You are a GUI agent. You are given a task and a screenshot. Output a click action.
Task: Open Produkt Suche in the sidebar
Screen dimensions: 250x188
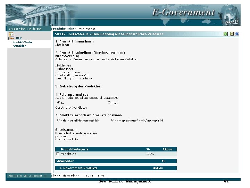[x=22, y=42]
